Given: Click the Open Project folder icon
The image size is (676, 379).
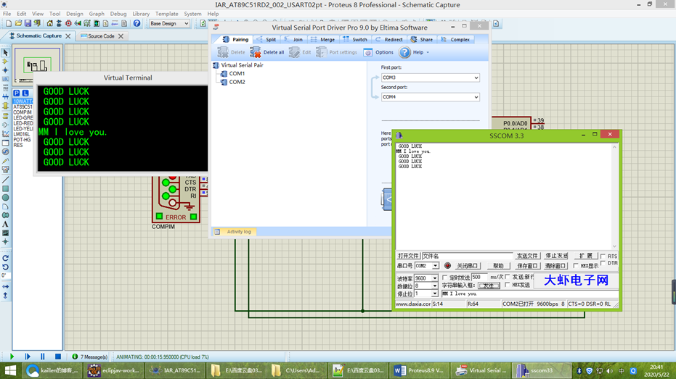Looking at the screenshot, I should (x=18, y=23).
